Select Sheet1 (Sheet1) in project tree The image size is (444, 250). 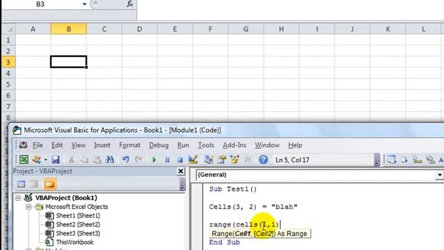[78, 216]
